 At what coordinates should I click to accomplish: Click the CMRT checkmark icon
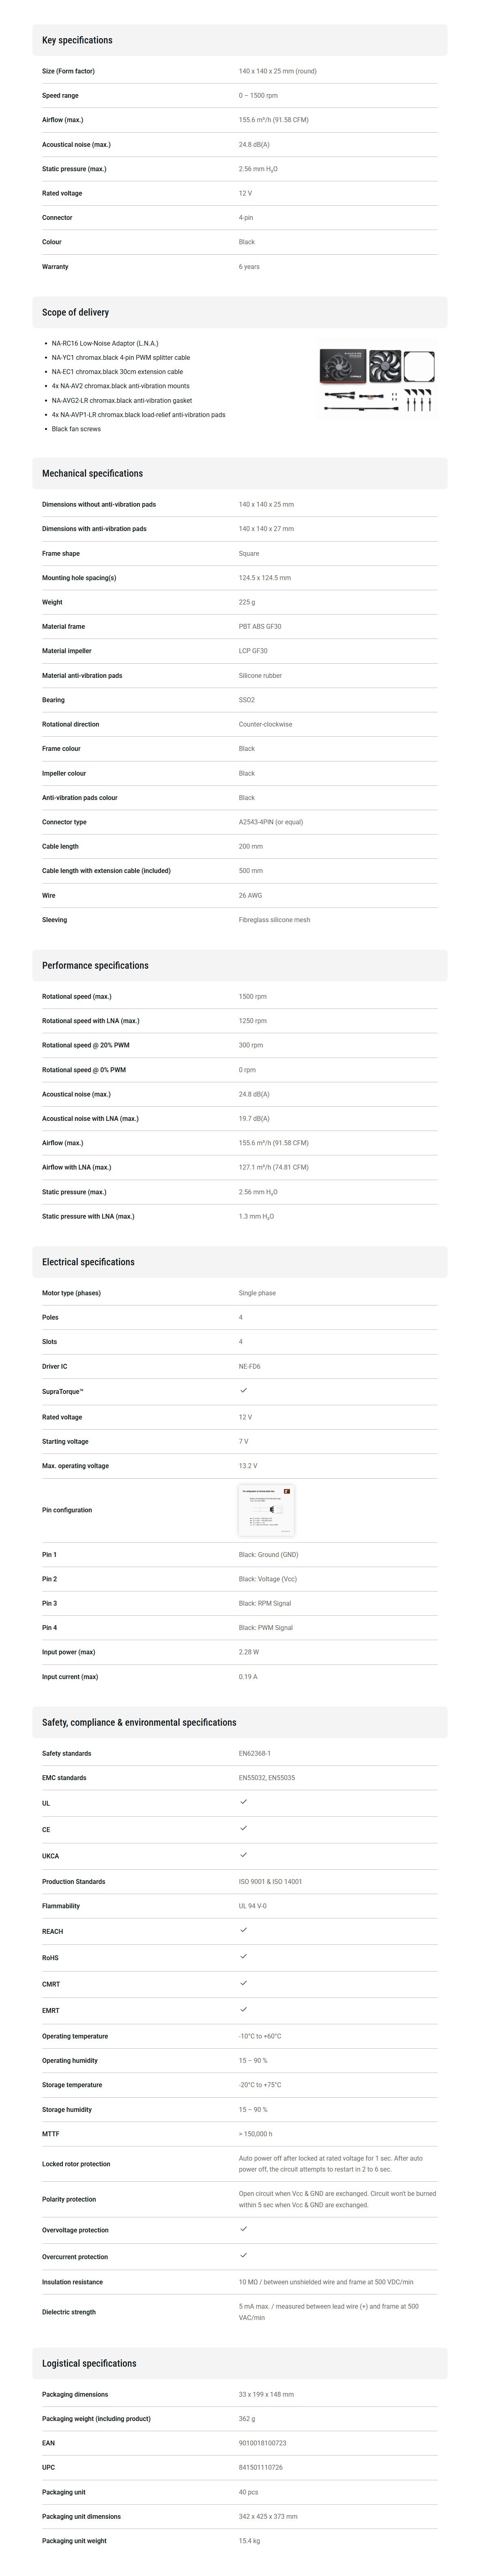point(243,1982)
